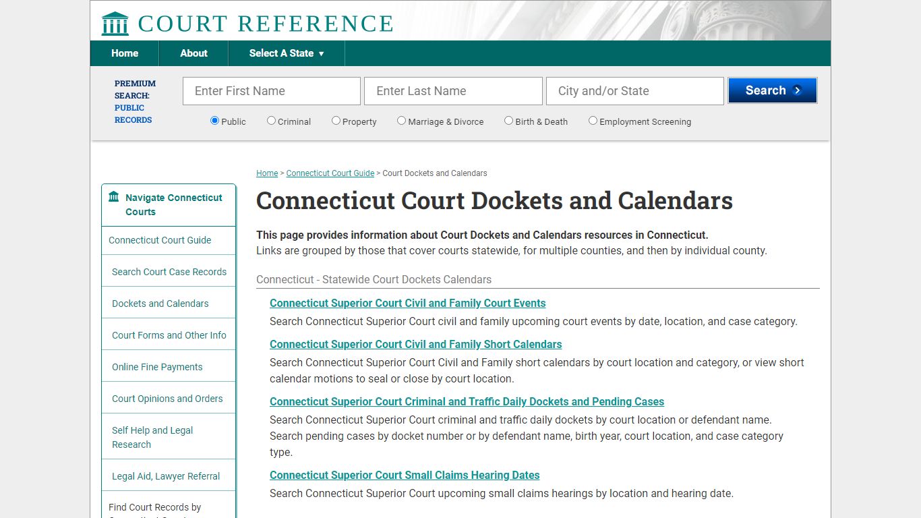Image resolution: width=921 pixels, height=518 pixels.
Task: Click the Court Reference courthouse logo icon
Action: 115,24
